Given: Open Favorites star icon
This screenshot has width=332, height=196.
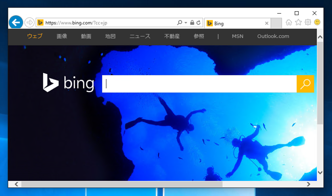Looking at the screenshot, I should coord(298,22).
